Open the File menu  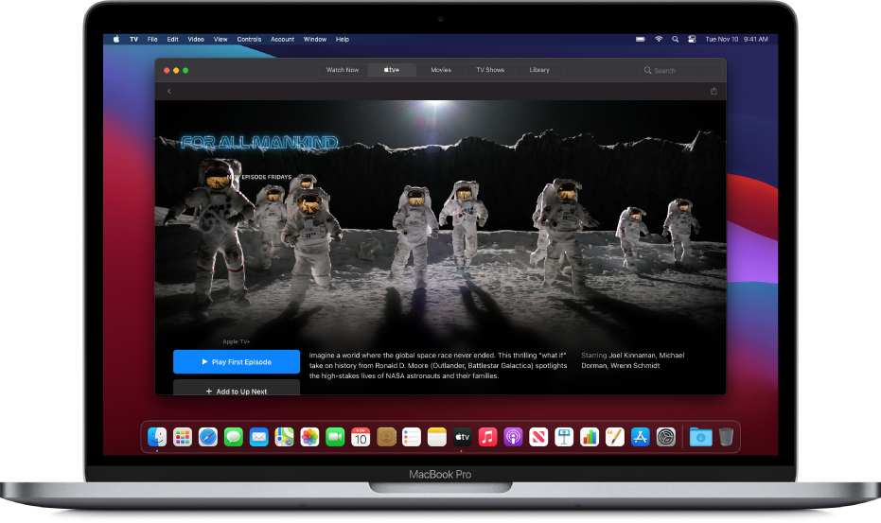[152, 40]
